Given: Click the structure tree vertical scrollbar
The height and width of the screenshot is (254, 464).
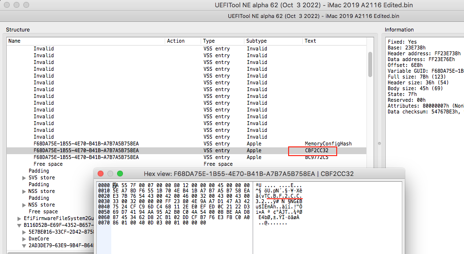Looking at the screenshot, I should pyautogui.click(x=370, y=64).
